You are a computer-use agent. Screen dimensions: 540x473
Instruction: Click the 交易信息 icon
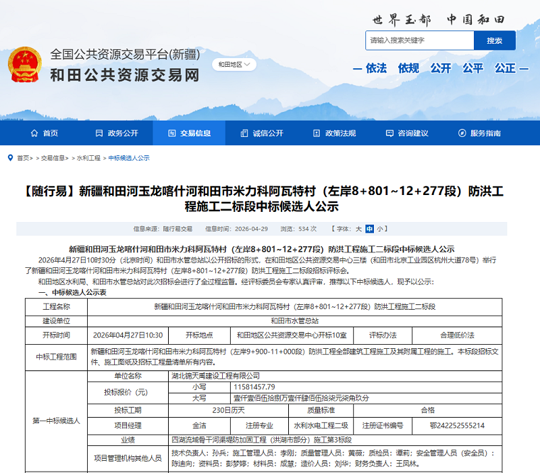pyautogui.click(x=172, y=133)
